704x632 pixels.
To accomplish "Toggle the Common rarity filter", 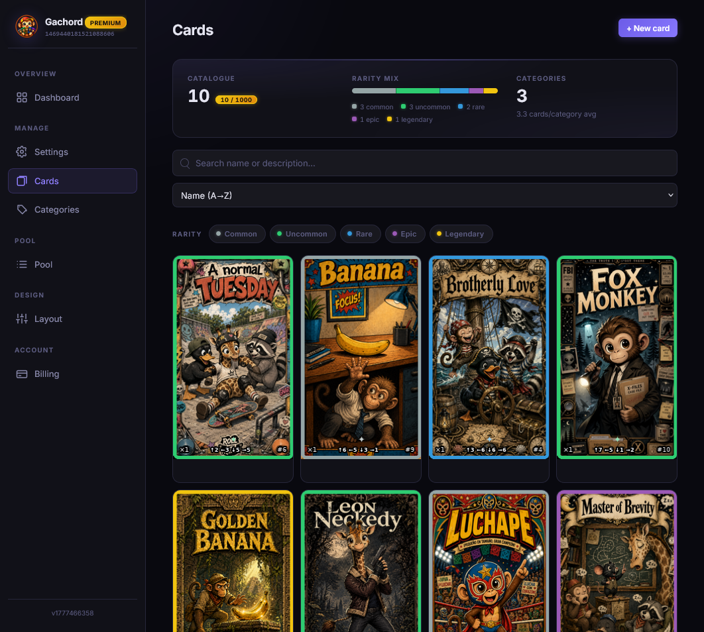I will coord(237,234).
